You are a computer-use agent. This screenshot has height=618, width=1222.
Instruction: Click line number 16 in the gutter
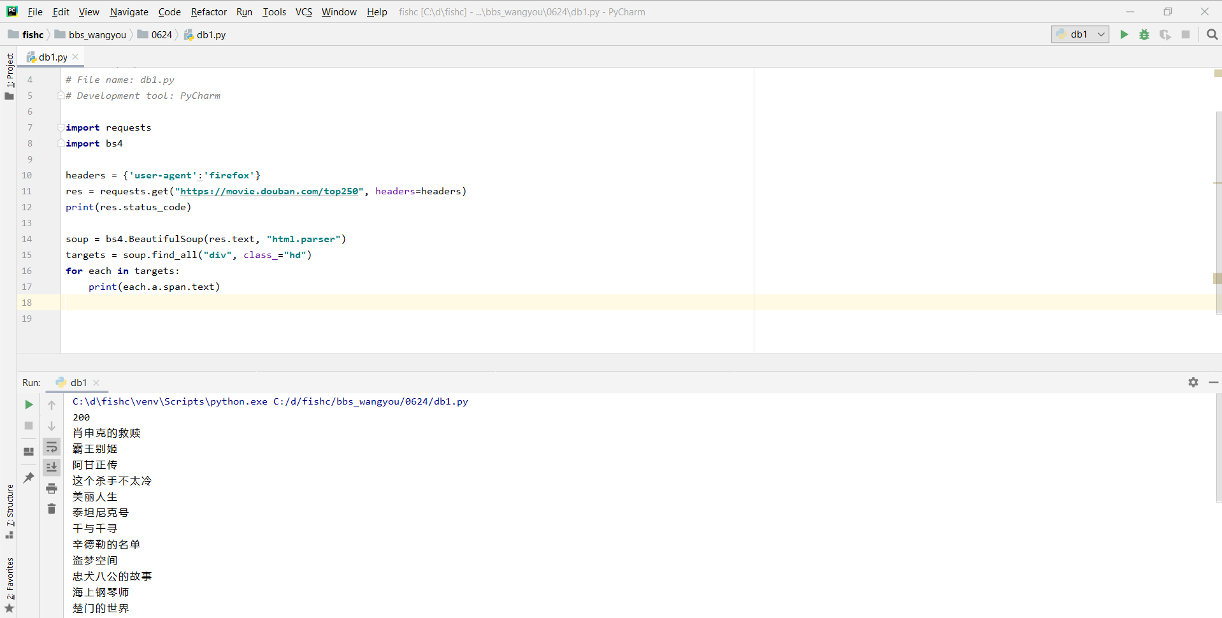(x=27, y=271)
